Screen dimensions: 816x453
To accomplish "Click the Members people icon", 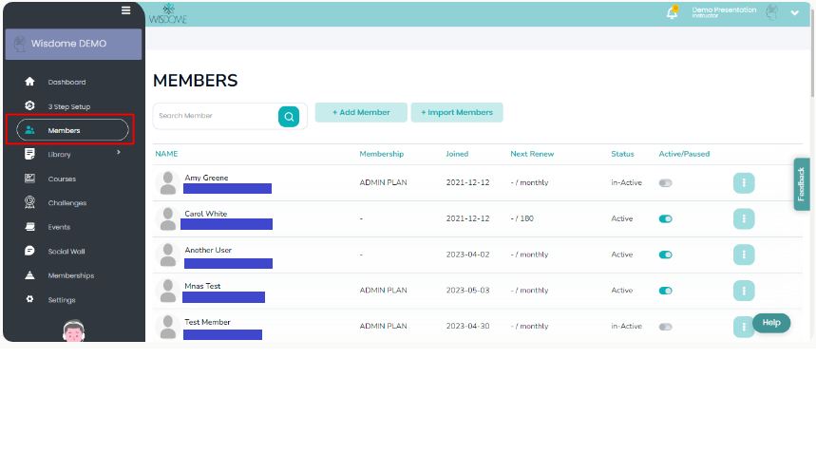I will tap(29, 130).
